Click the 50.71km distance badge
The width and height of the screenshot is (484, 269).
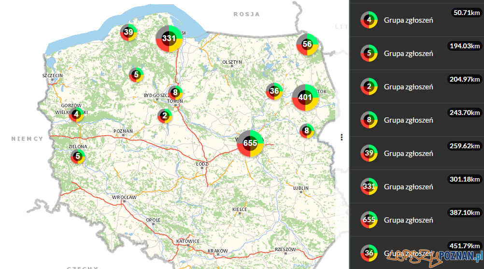[467, 13]
